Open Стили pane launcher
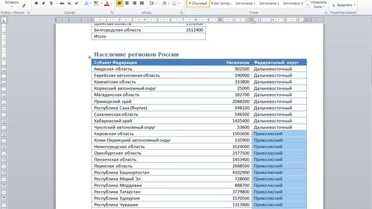This screenshot has width=372, height=209. [325, 12]
